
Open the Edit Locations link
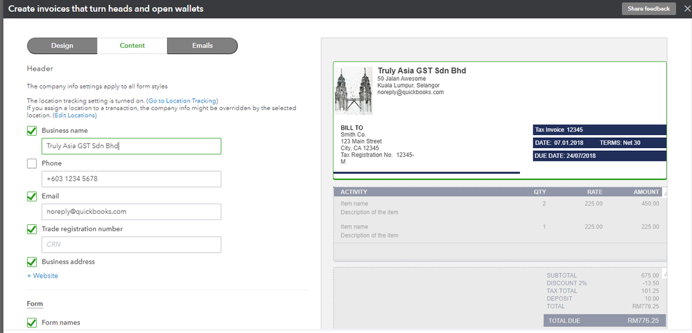(x=75, y=116)
